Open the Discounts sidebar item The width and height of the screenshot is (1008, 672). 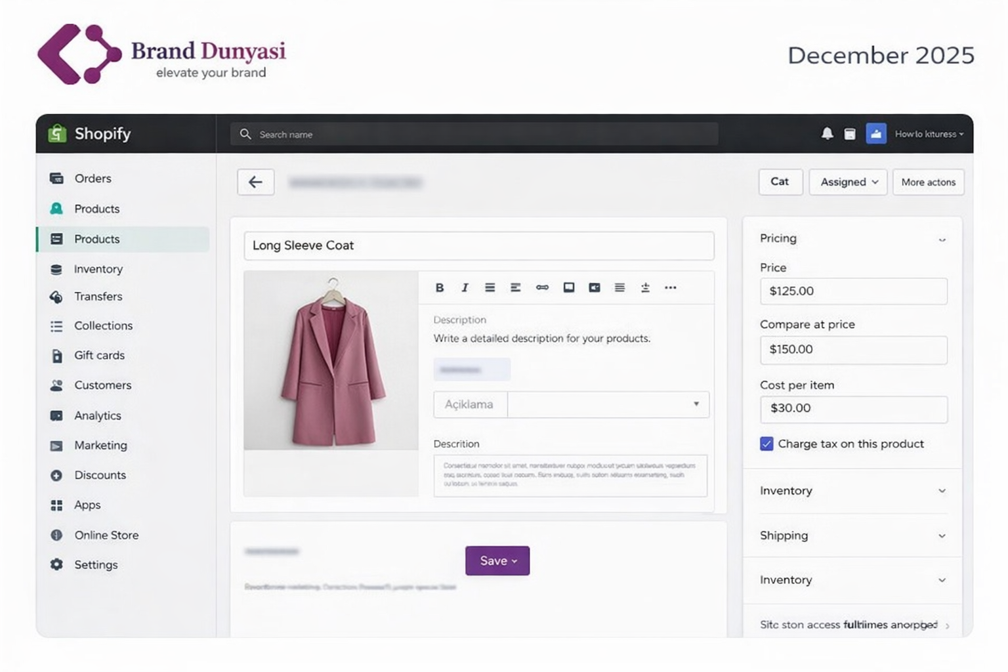100,475
